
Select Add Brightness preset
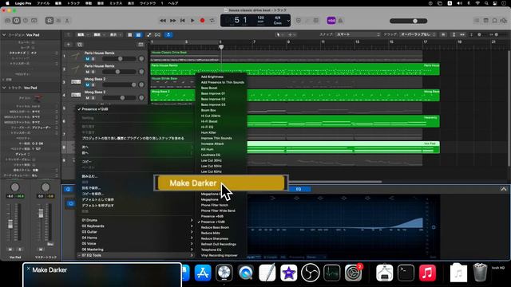pyautogui.click(x=212, y=77)
